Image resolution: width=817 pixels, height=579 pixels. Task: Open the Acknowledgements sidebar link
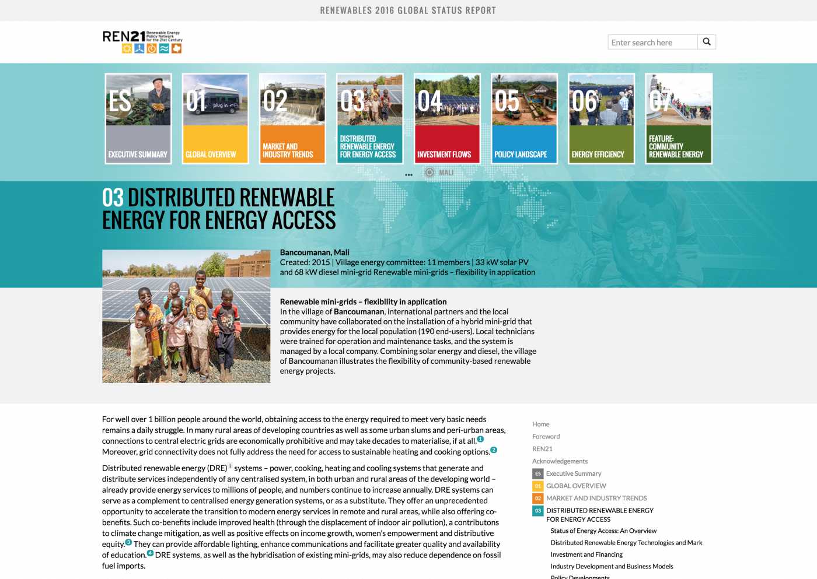point(560,461)
